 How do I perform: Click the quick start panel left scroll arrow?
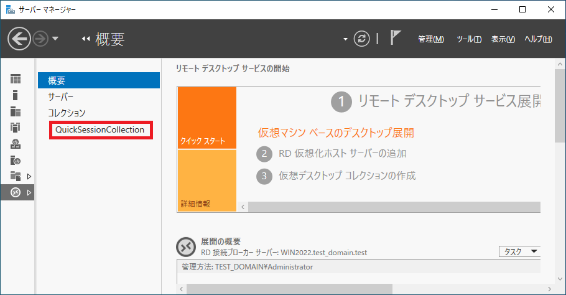243,207
